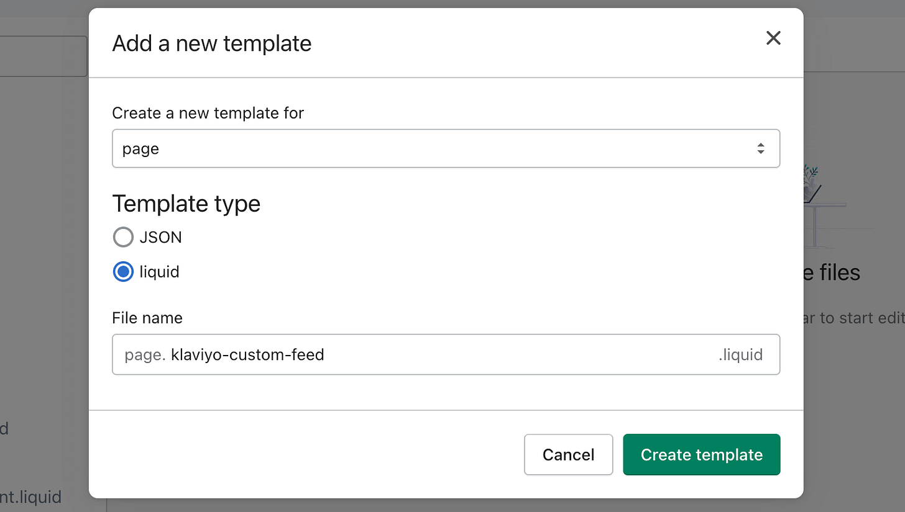Click the dimmed search box behind dialog
Image resolution: width=905 pixels, height=512 pixels.
pyautogui.click(x=43, y=56)
